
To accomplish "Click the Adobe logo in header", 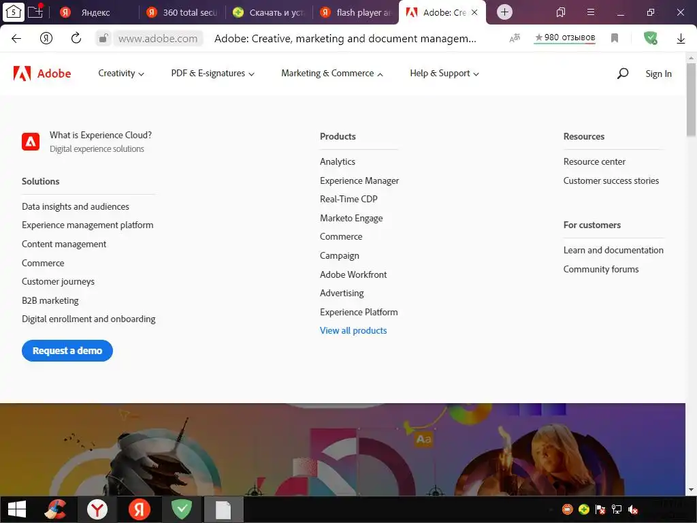I will pos(42,74).
